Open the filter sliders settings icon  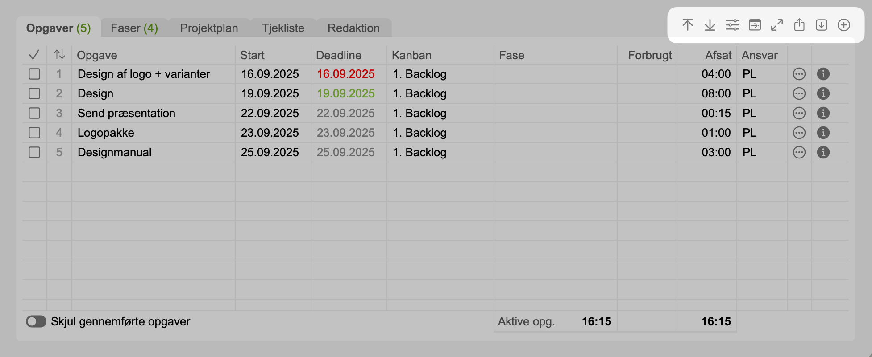(x=732, y=25)
